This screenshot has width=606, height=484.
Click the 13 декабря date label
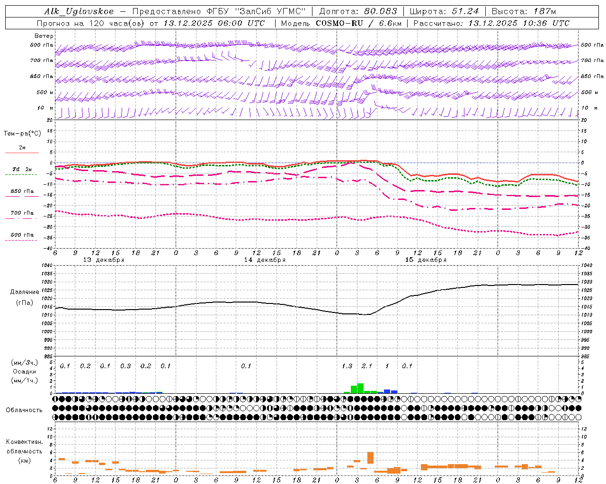[x=104, y=260]
